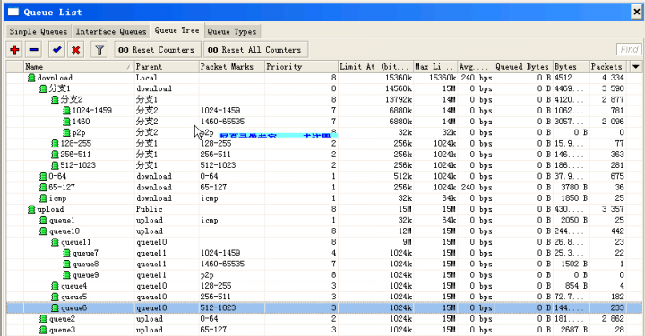Click the 3780 B bytes value of 65-127
The width and height of the screenshot is (645, 336).
(574, 187)
